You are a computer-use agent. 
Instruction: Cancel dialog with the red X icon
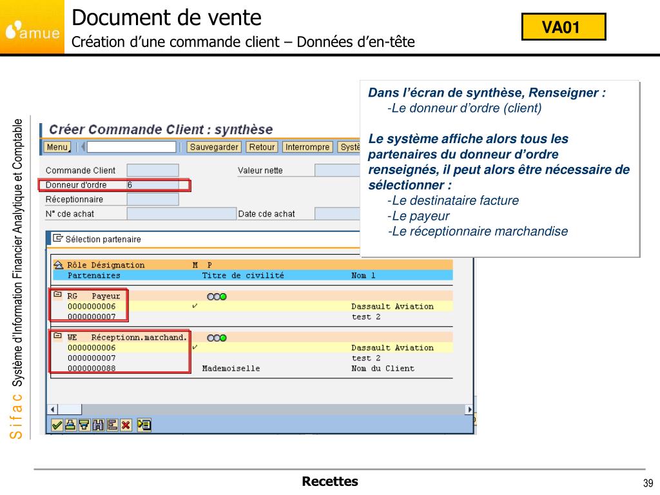126,425
